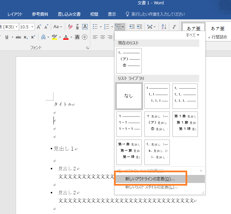Open font dialog launcher in フォント group

pos(87,48)
